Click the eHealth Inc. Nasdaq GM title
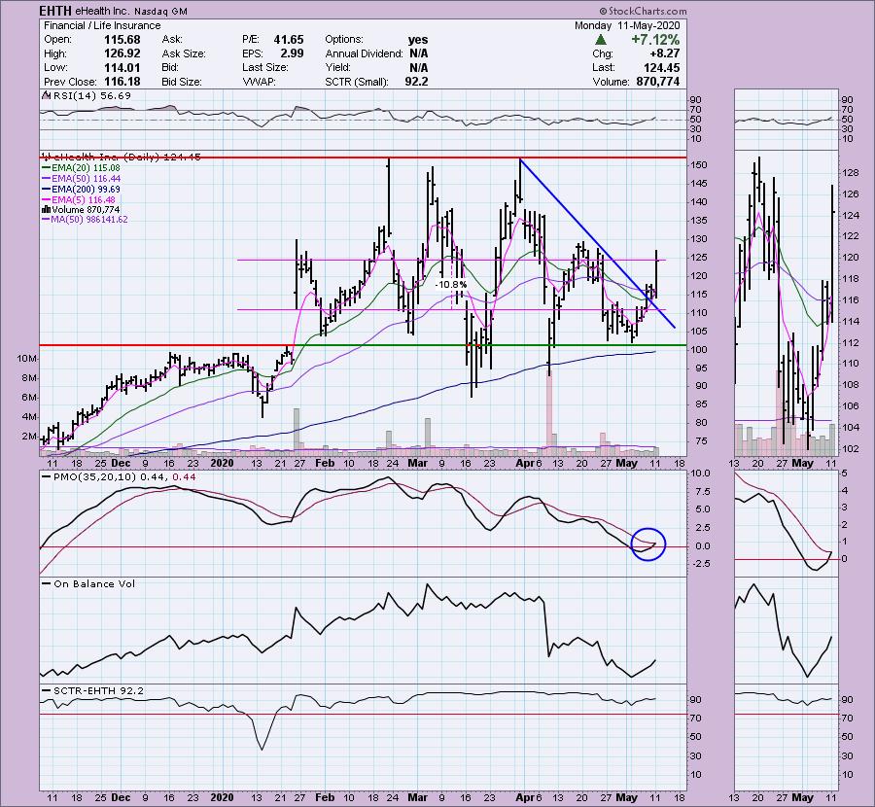Screen dimensions: 875x807 131,11
